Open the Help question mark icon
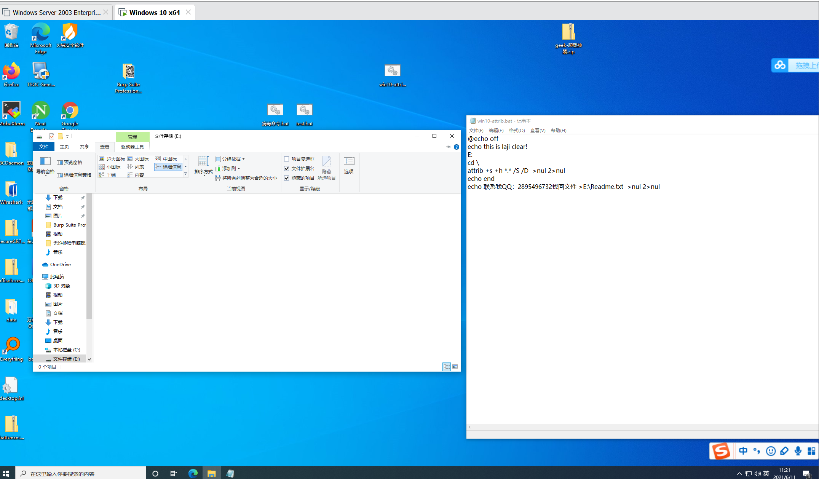This screenshot has height=479, width=819. (457, 147)
